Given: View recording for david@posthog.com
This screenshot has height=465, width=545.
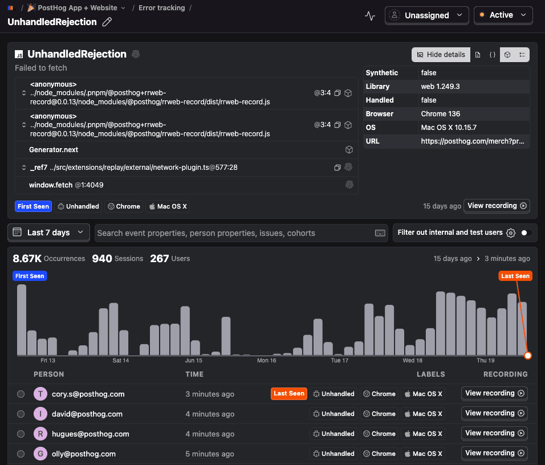Looking at the screenshot, I should tap(494, 413).
